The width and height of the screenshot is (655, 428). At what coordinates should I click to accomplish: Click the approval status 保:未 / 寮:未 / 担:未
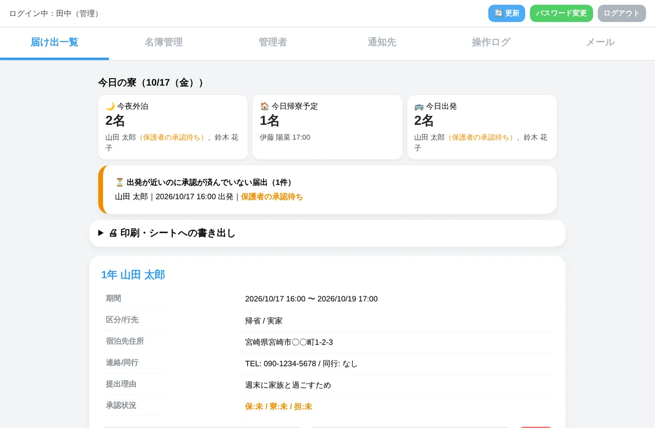(x=279, y=407)
